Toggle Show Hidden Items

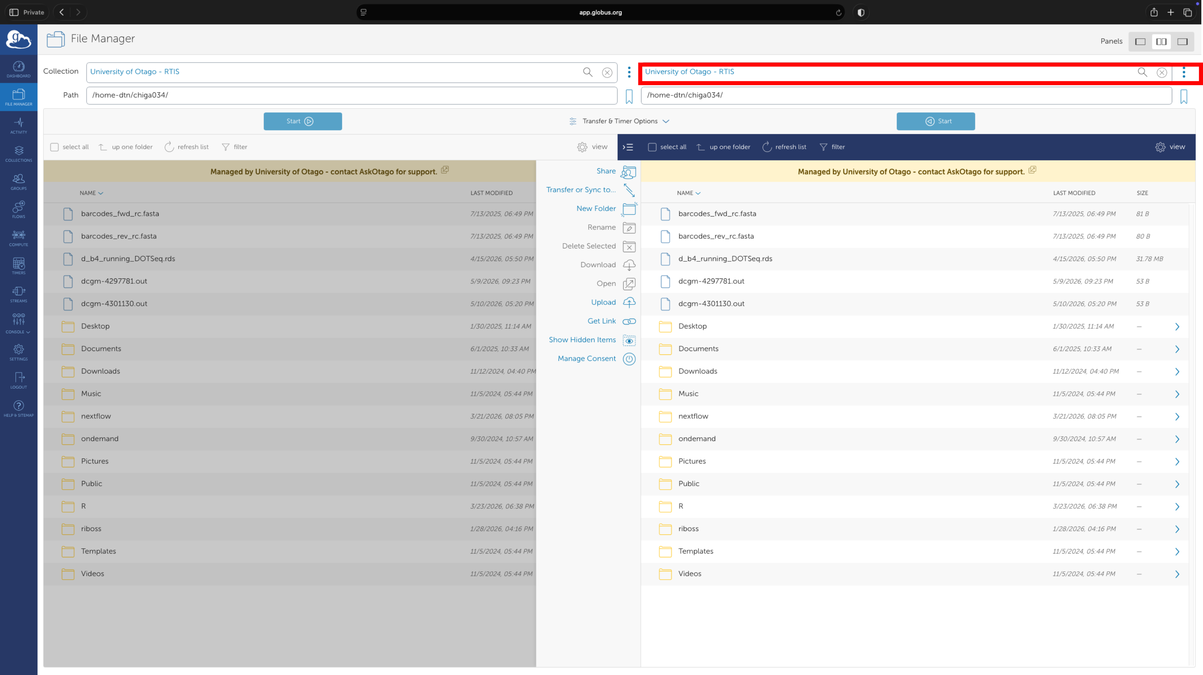pos(592,340)
